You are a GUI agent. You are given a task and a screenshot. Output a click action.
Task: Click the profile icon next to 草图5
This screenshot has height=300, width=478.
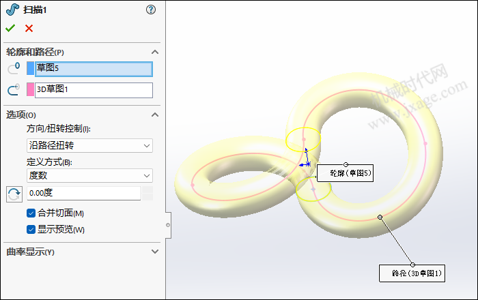coord(14,68)
